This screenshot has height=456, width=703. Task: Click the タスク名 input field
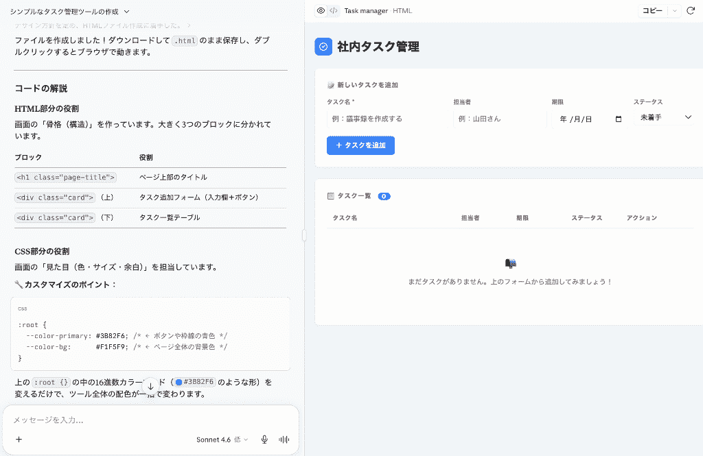tap(387, 119)
